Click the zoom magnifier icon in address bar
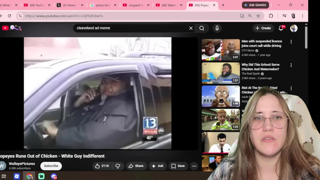Viewport: 320px width, 180px height. tap(250, 16)
